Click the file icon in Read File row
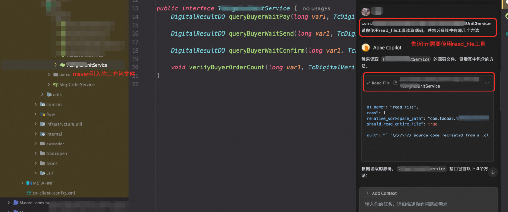 click(395, 83)
